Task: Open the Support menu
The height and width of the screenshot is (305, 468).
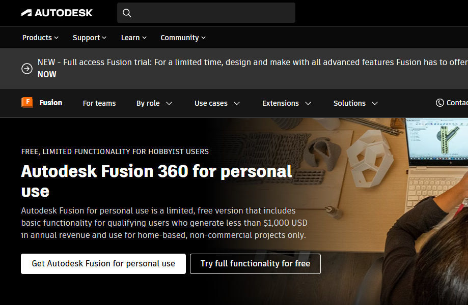Action: (90, 38)
